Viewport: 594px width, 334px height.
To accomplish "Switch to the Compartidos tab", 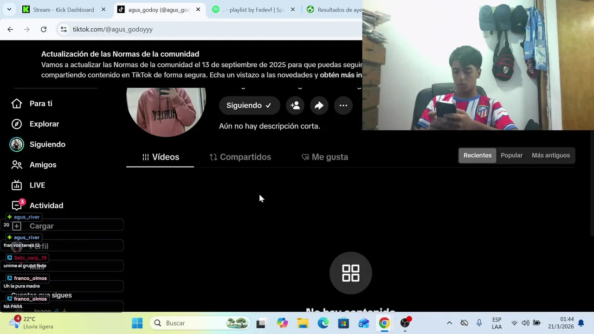I will (x=240, y=157).
